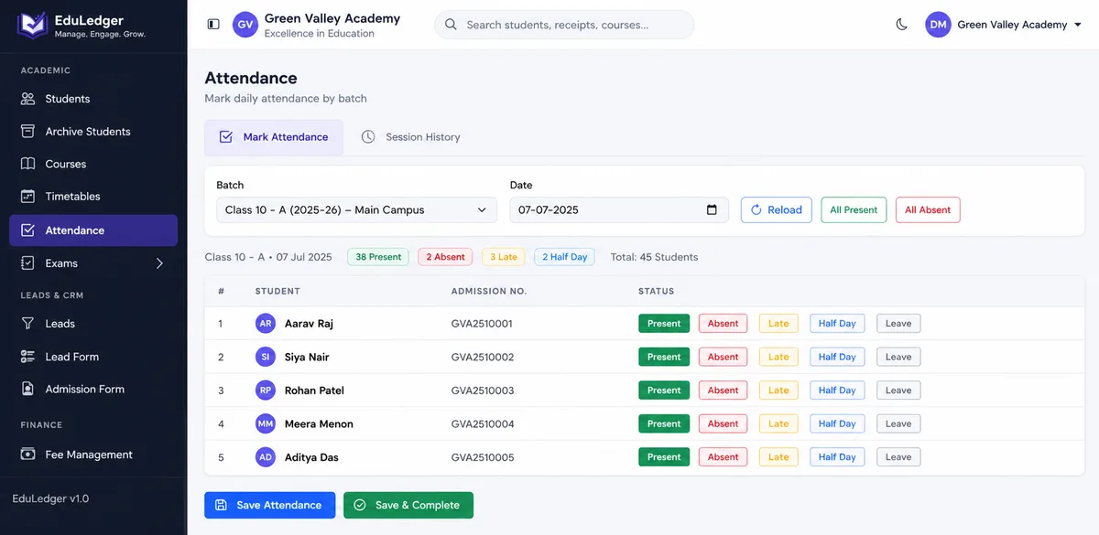Click the 2 Absent badge
This screenshot has width=1099, height=535.
pyautogui.click(x=445, y=257)
